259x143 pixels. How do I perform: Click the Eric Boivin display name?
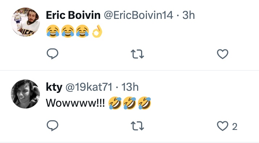pyautogui.click(x=73, y=15)
